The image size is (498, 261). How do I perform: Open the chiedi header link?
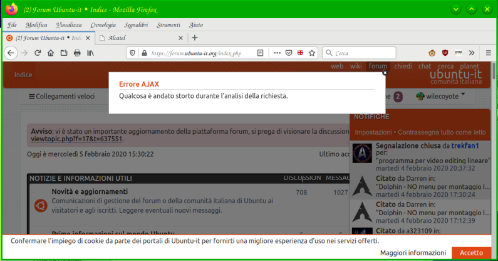403,67
